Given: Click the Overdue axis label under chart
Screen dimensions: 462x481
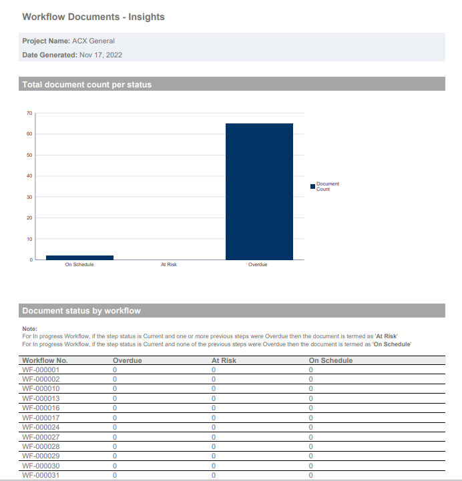Looking at the screenshot, I should click(258, 264).
